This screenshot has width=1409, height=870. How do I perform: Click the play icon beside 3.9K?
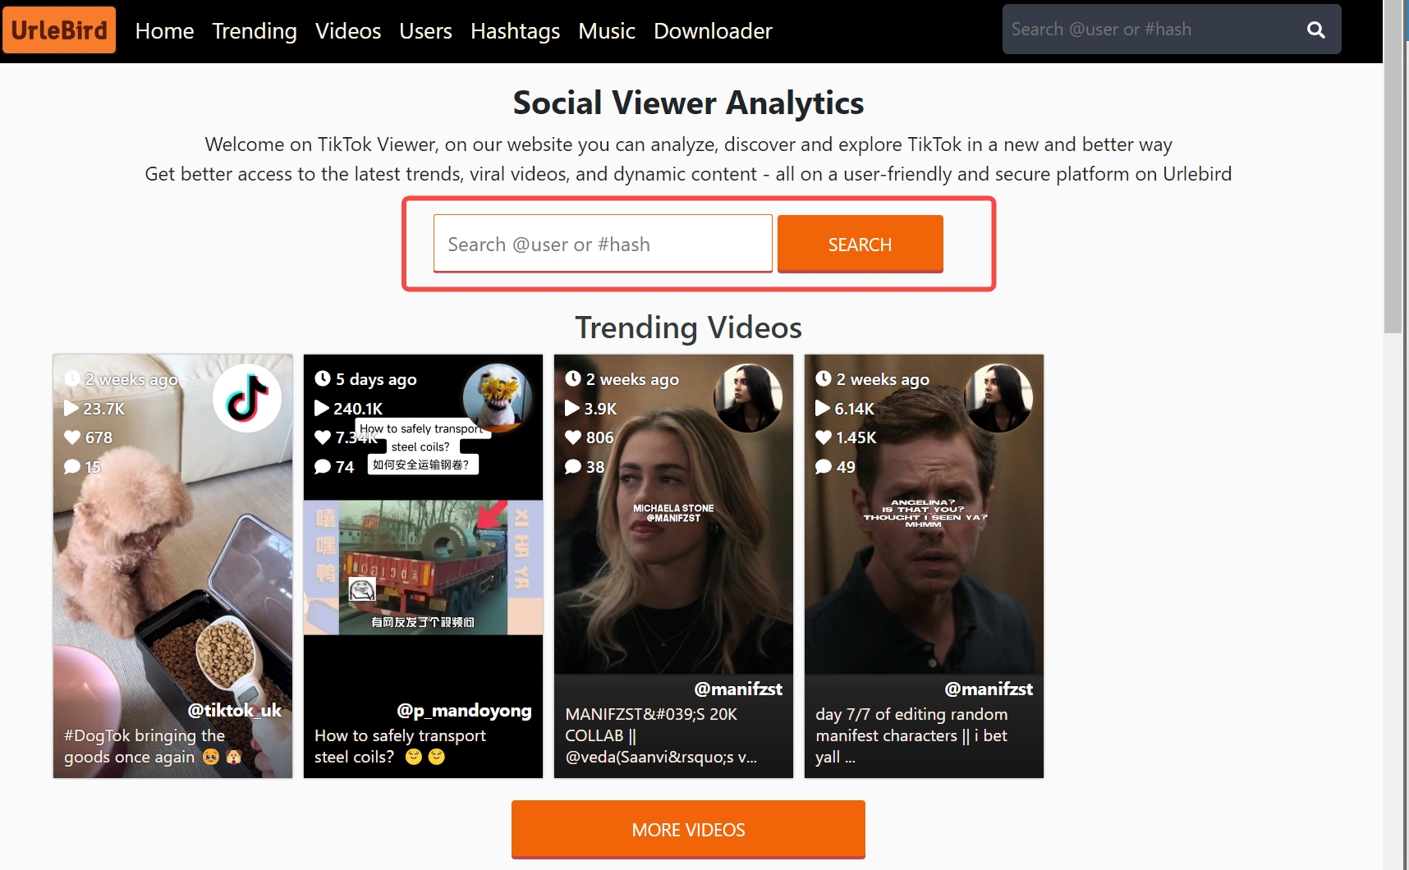click(x=572, y=409)
